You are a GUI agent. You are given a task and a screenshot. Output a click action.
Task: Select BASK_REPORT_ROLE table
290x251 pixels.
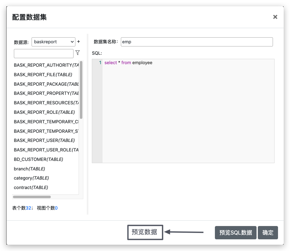tap(44, 112)
